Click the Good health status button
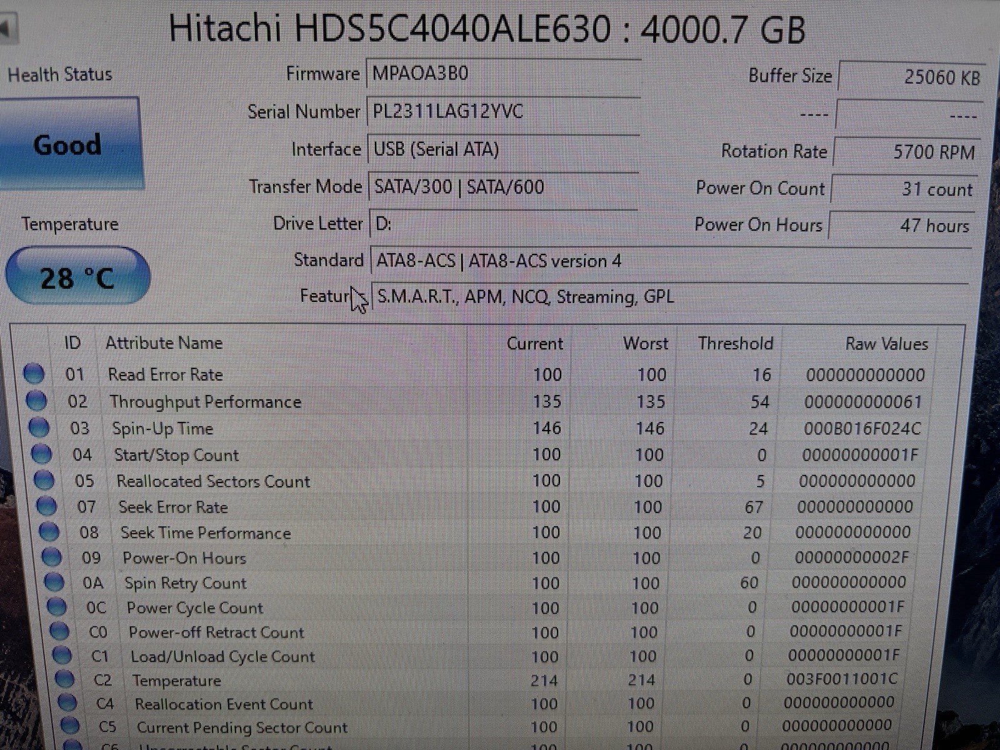 pyautogui.click(x=69, y=144)
